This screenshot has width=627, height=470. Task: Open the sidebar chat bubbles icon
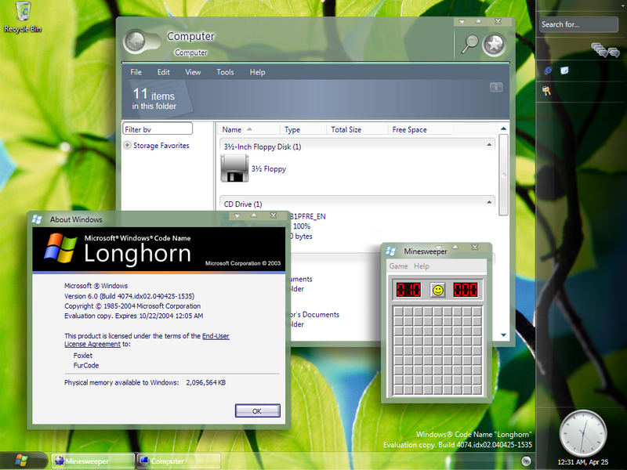(605, 50)
